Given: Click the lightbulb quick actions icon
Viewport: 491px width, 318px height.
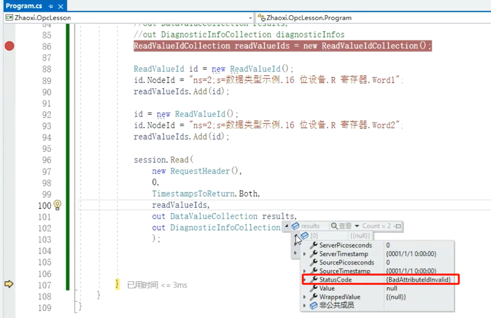Looking at the screenshot, I should point(57,205).
